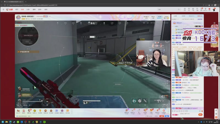Select the 直播 live tab
The height and width of the screenshot is (124, 220).
(x=22, y=10)
